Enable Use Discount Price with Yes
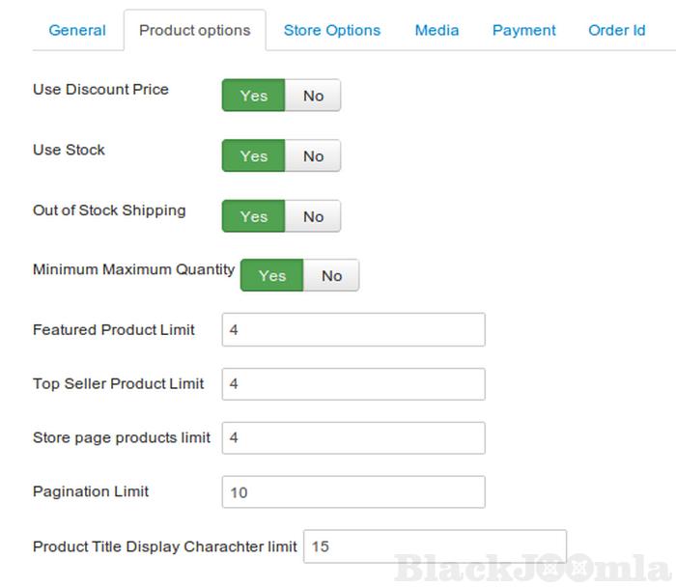676x587 pixels. click(x=254, y=96)
